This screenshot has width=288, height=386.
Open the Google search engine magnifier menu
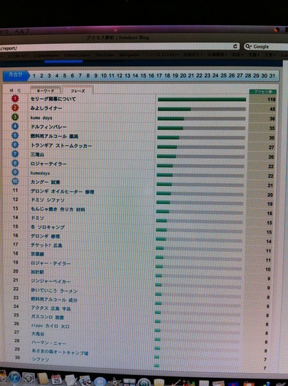[248, 46]
